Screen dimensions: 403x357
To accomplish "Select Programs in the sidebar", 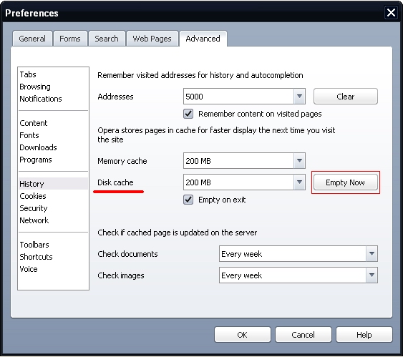I will pos(36,160).
